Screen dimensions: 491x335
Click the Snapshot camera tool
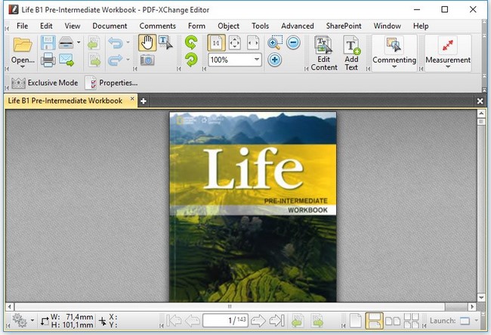click(x=147, y=60)
